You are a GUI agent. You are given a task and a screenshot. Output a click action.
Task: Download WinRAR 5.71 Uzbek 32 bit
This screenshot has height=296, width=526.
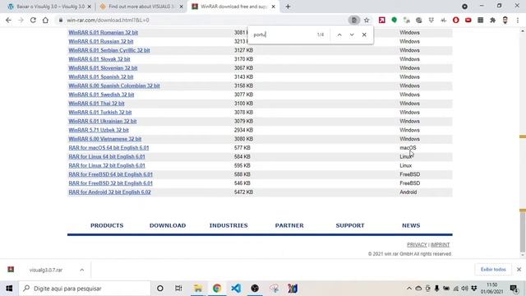tap(99, 130)
